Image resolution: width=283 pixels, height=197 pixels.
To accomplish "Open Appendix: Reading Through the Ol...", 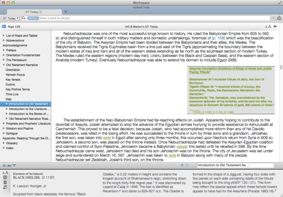I will (27, 138).
